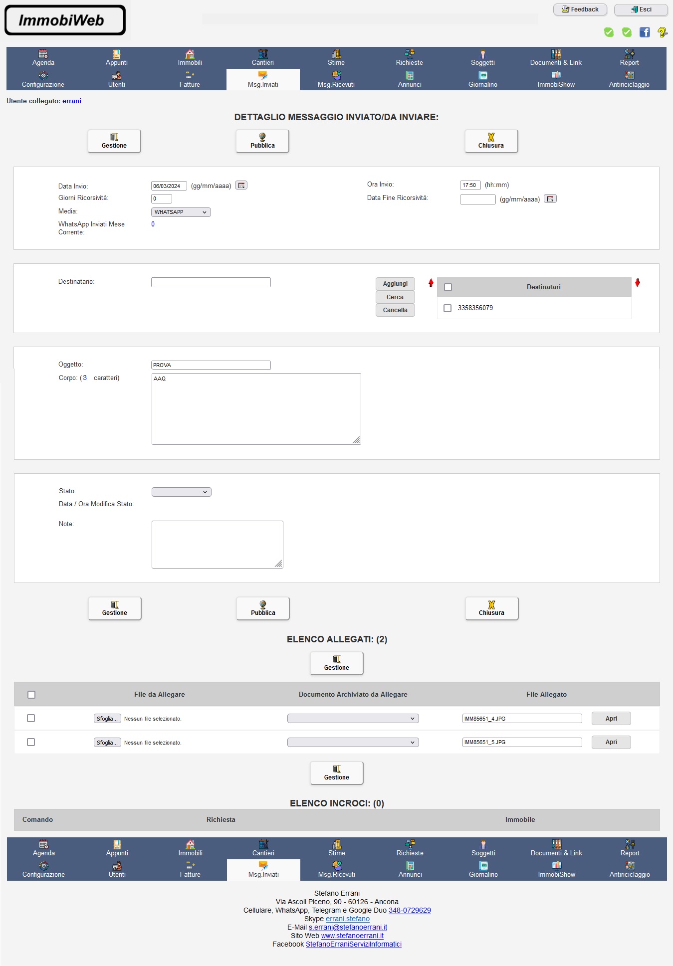Viewport: 673px width, 966px height.
Task: Click Apri for IMM85651_5.JPG
Action: pyautogui.click(x=611, y=742)
